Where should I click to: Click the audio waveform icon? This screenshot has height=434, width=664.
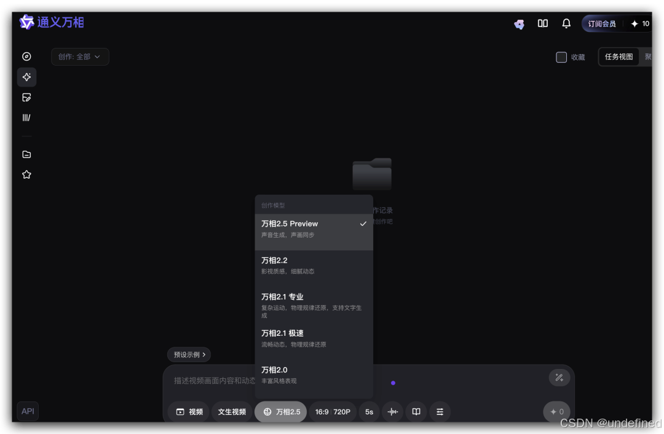392,411
